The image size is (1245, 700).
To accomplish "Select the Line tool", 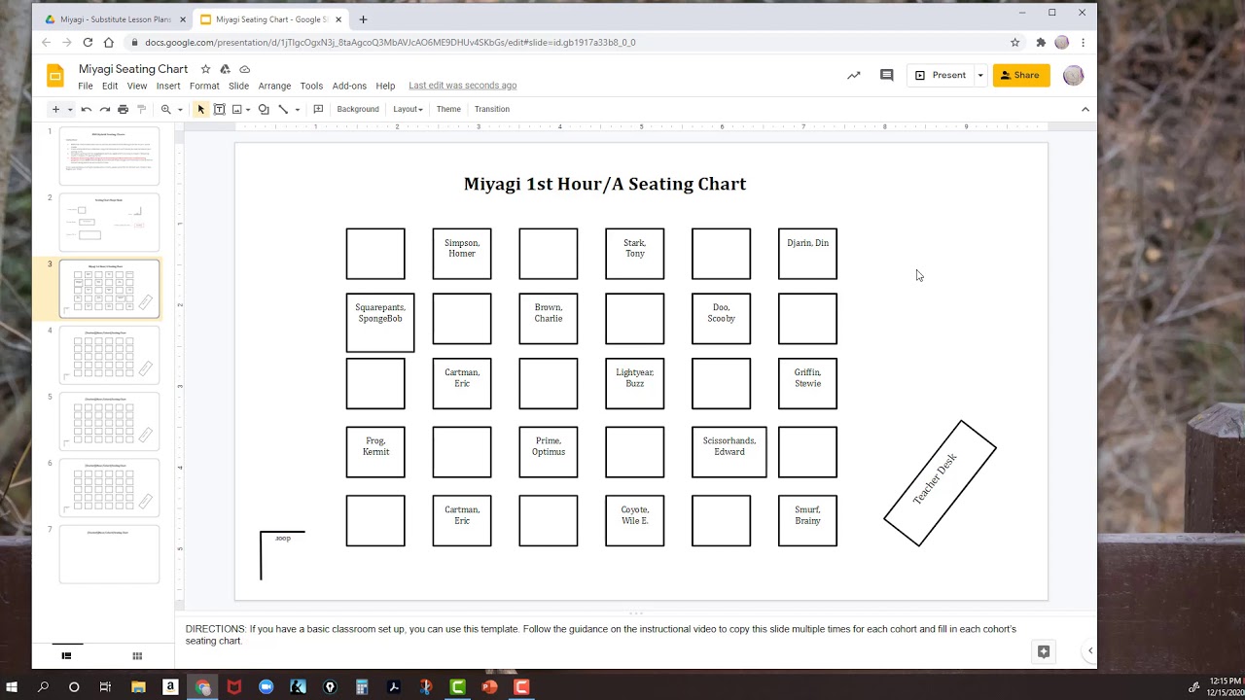I will click(283, 109).
